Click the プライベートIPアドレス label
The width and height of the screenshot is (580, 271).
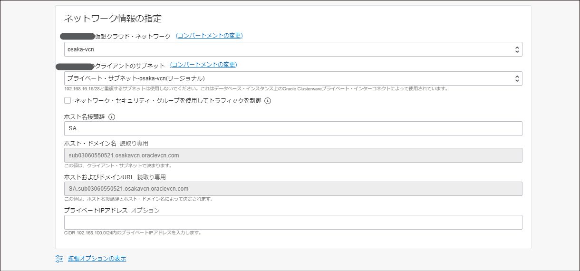[x=96, y=210]
